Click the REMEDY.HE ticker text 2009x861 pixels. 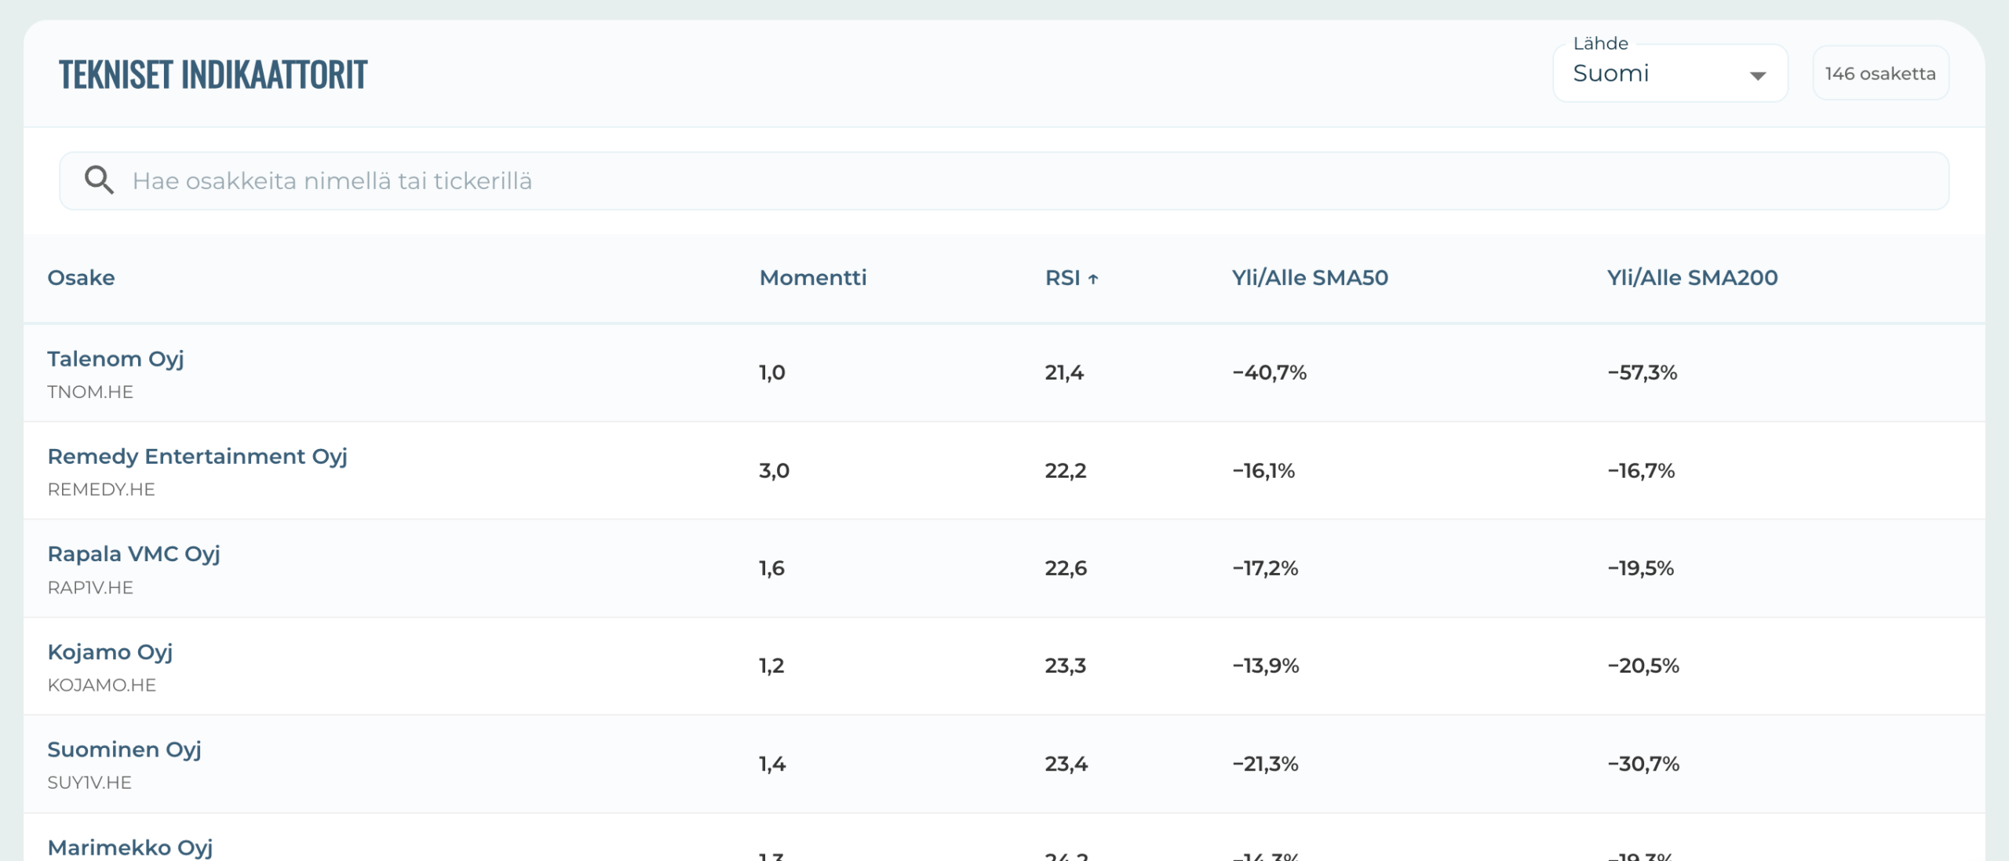pos(101,490)
